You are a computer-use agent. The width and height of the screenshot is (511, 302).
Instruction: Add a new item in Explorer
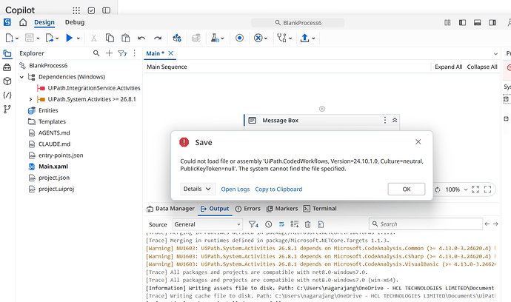(x=109, y=53)
